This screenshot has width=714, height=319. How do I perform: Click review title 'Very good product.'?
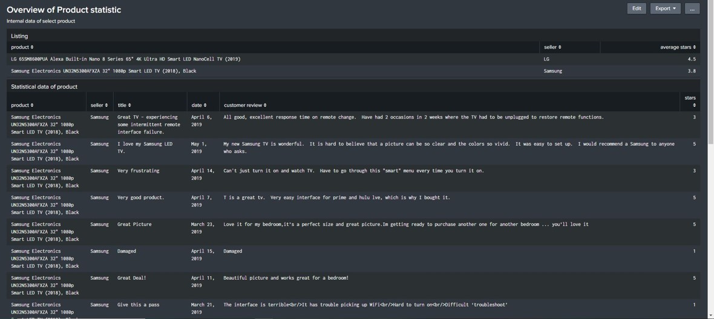pos(141,198)
